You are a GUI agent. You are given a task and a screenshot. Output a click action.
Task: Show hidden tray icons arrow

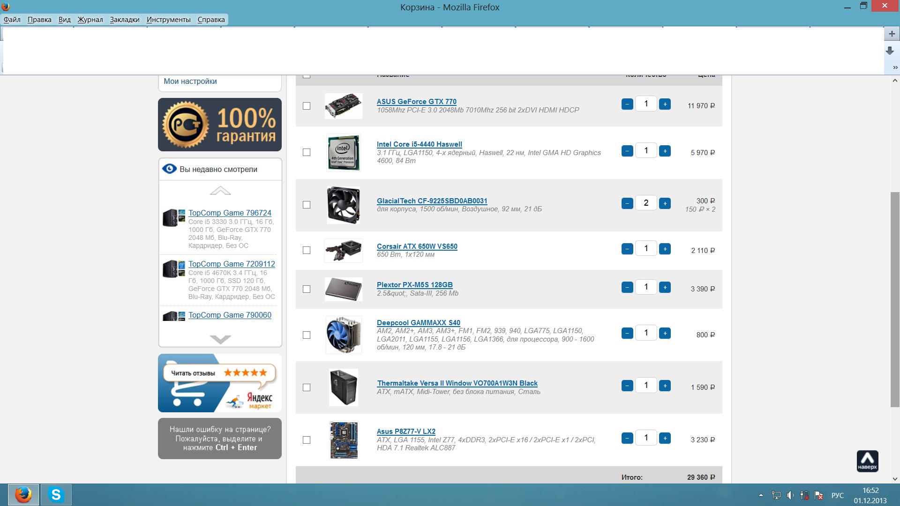[761, 495]
